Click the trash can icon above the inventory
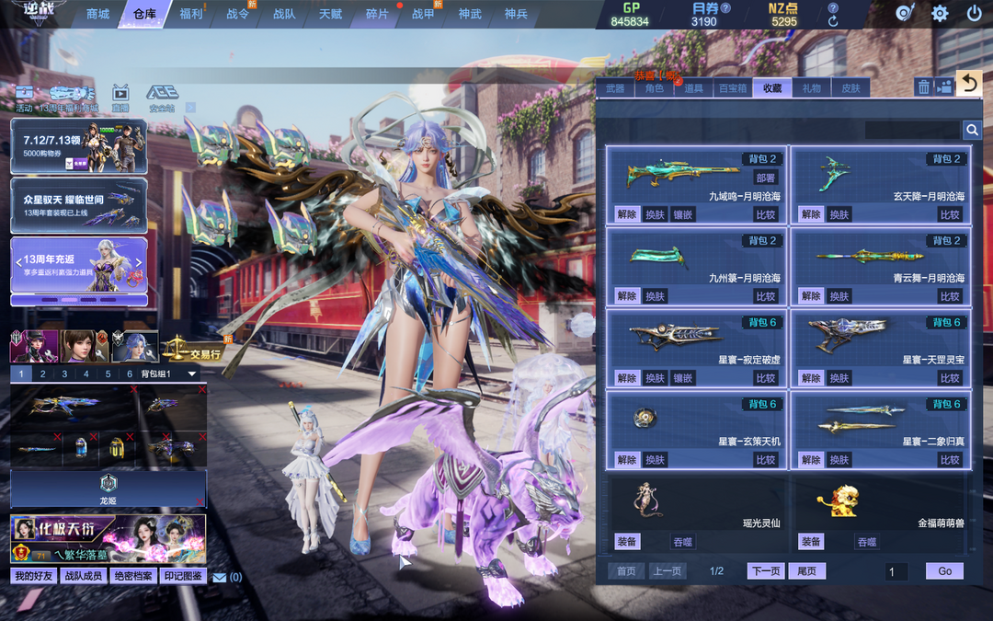This screenshot has height=621, width=993. point(924,86)
